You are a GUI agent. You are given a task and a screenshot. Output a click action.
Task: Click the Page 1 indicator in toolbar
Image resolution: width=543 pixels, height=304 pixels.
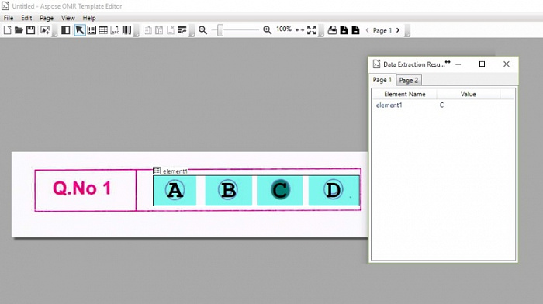point(382,30)
